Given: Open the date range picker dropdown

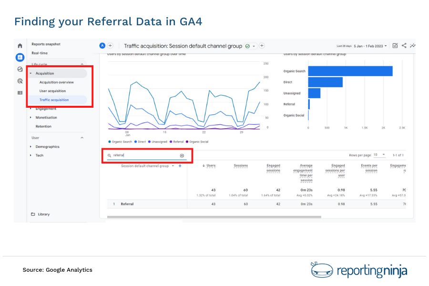Looking at the screenshot, I should [x=370, y=46].
